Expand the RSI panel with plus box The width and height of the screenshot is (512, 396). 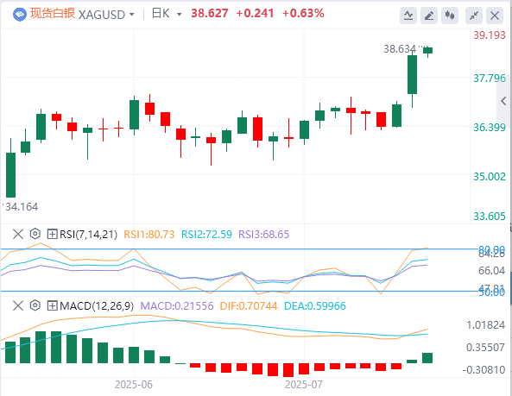point(52,234)
